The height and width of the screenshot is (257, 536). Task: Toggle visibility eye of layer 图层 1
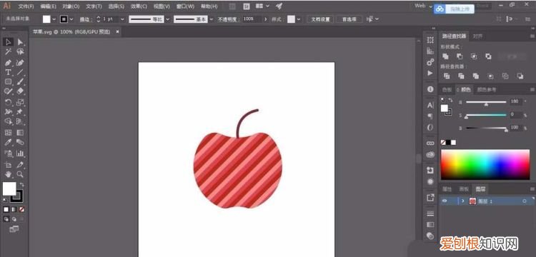point(445,201)
